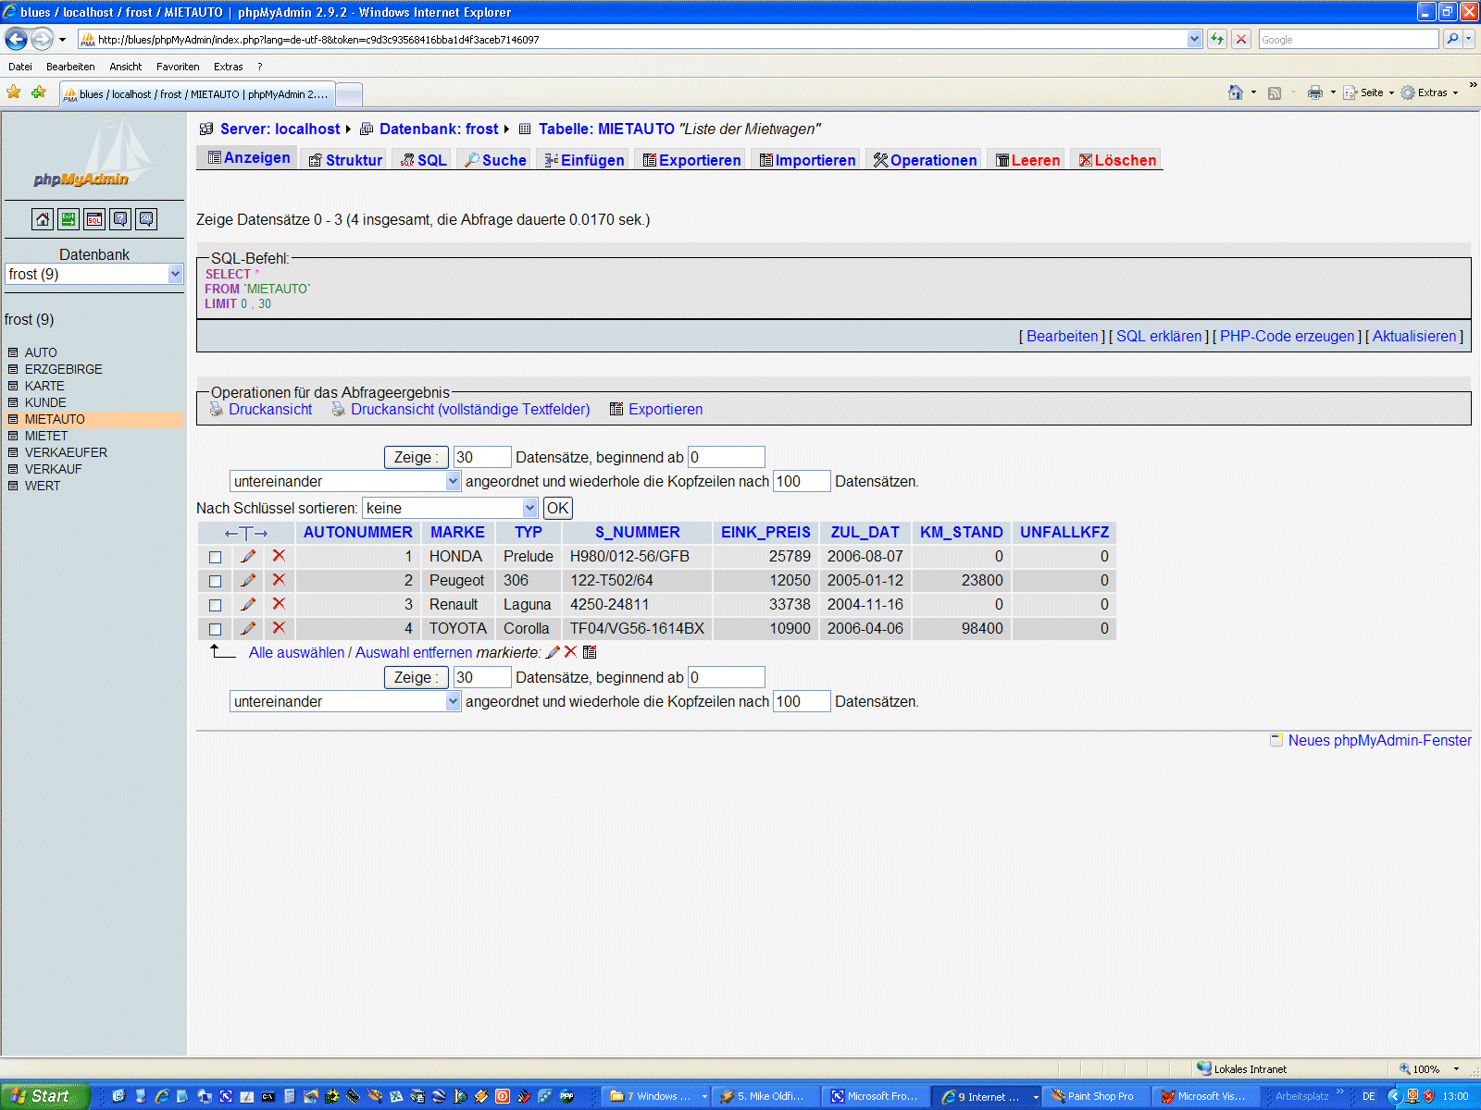Open the Operationen tab
The image size is (1481, 1110).
pos(924,160)
